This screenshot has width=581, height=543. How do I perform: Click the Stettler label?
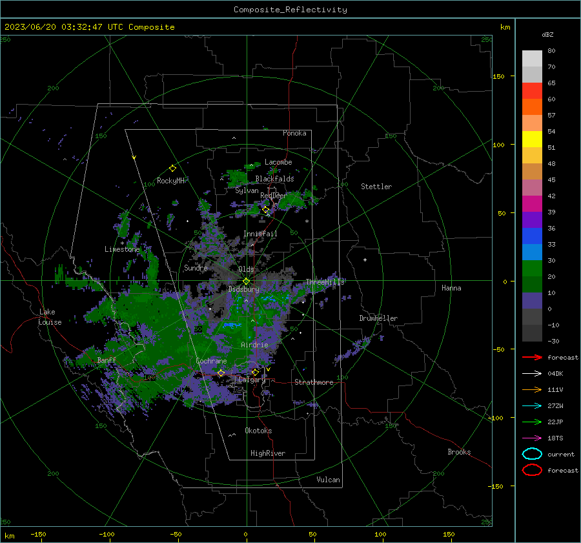tap(376, 187)
